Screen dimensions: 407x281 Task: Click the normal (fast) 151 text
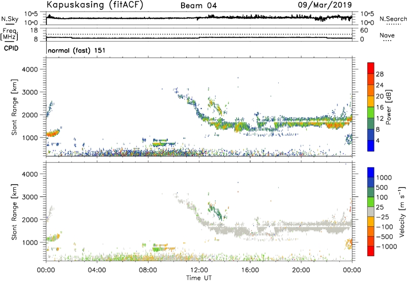(77, 50)
